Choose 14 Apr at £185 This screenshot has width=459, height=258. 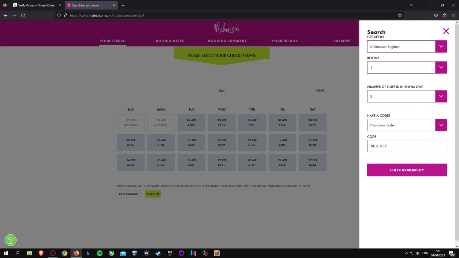click(282, 142)
